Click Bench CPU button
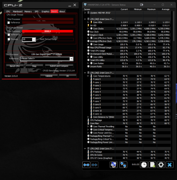The height and width of the screenshot is (180, 177). click(x=15, y=66)
